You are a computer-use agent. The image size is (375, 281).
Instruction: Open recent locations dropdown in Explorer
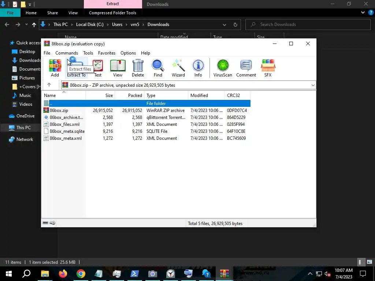click(26, 25)
